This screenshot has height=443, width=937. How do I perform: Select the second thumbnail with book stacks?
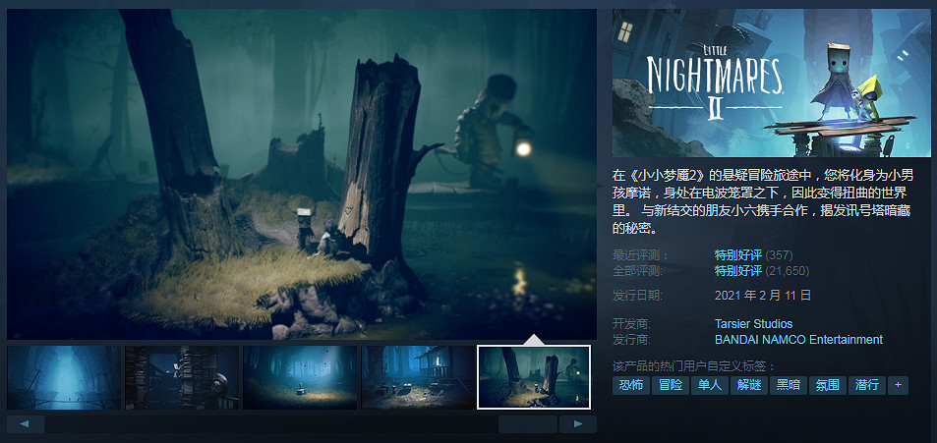tap(182, 377)
